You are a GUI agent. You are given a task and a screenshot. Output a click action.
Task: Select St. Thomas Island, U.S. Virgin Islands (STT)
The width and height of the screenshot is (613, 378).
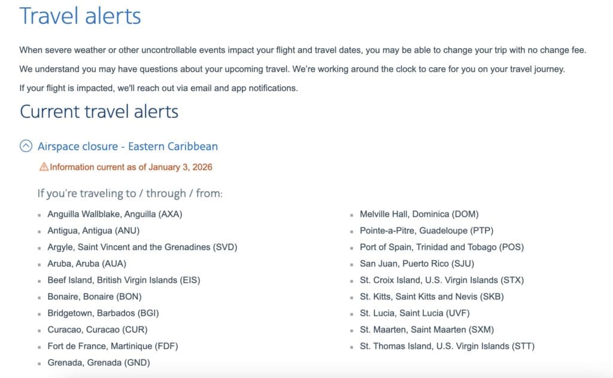point(447,346)
